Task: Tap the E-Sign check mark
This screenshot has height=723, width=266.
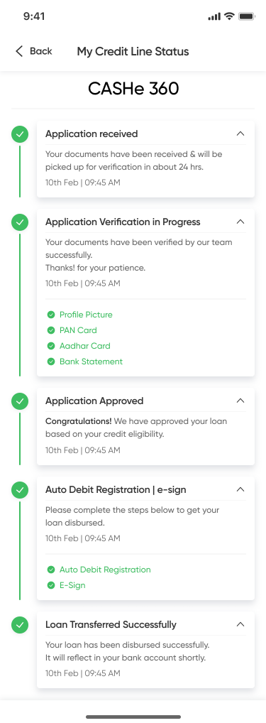Action: coord(51,586)
